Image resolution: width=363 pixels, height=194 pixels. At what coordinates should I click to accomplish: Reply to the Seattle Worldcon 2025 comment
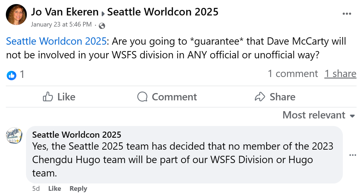(78, 188)
